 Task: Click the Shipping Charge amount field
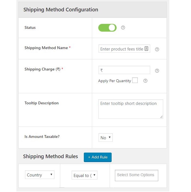click(x=124, y=70)
